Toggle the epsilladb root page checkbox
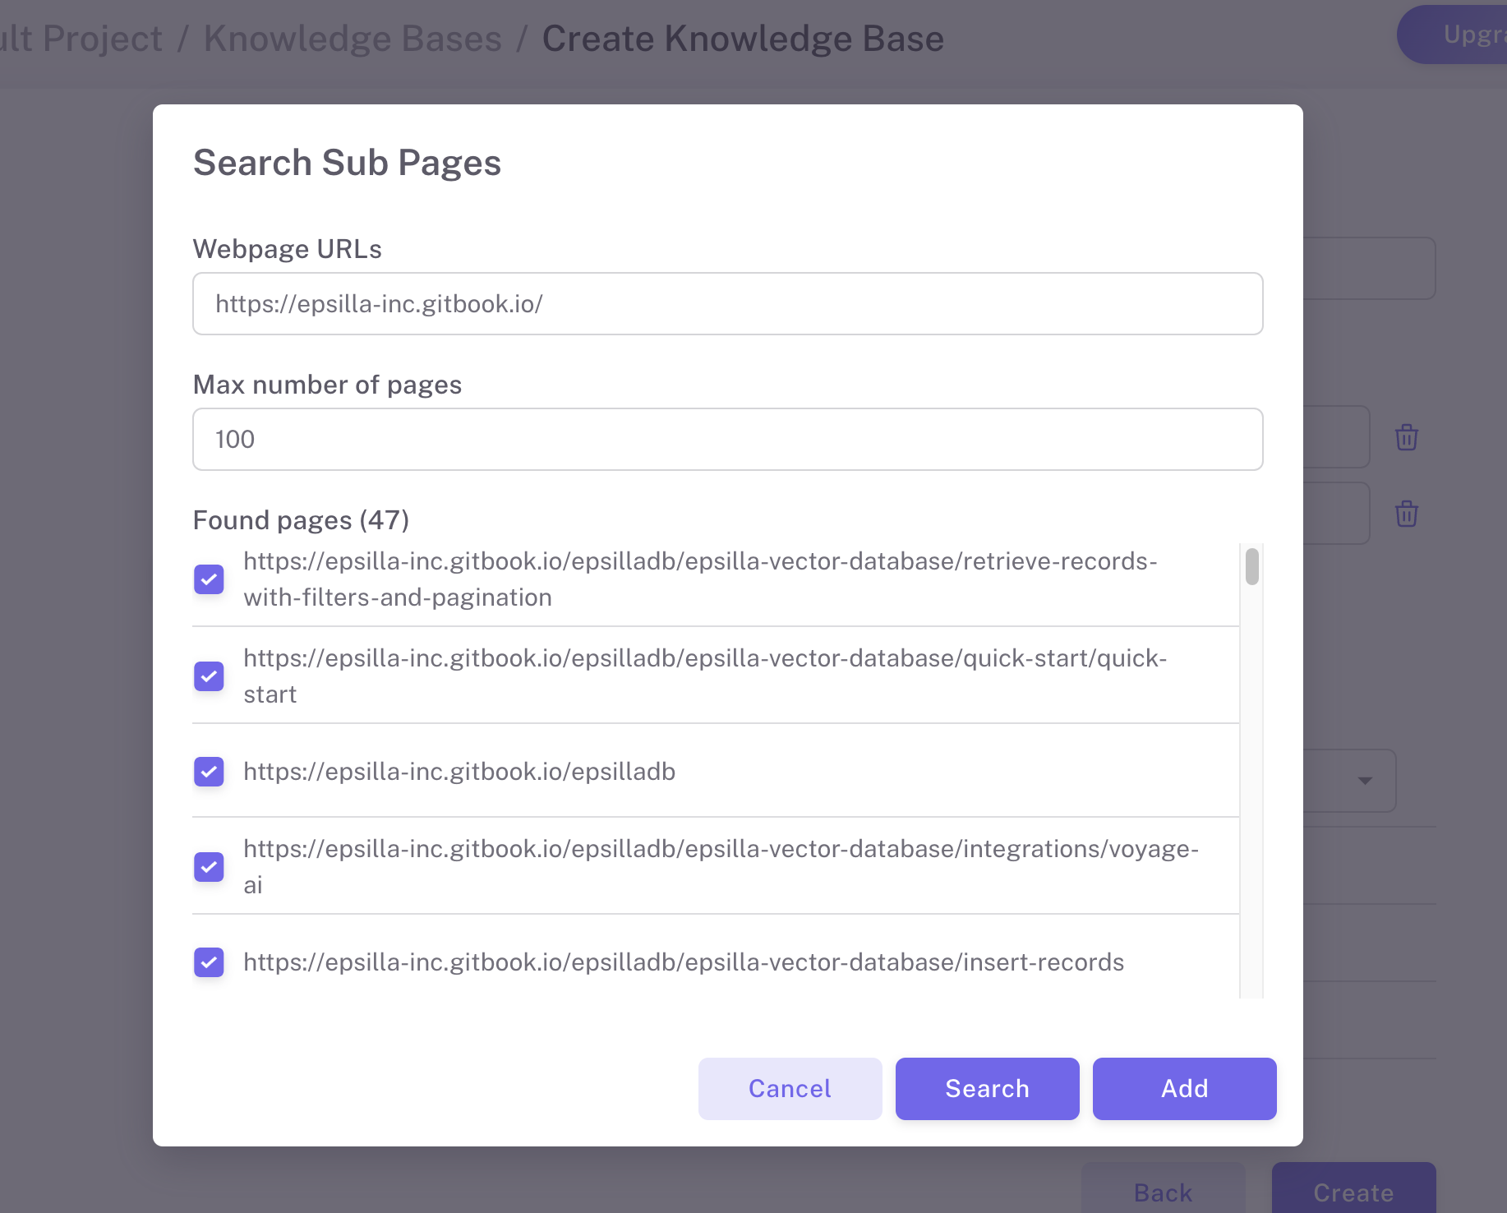Screen dimensions: 1507x1213 pos(209,772)
